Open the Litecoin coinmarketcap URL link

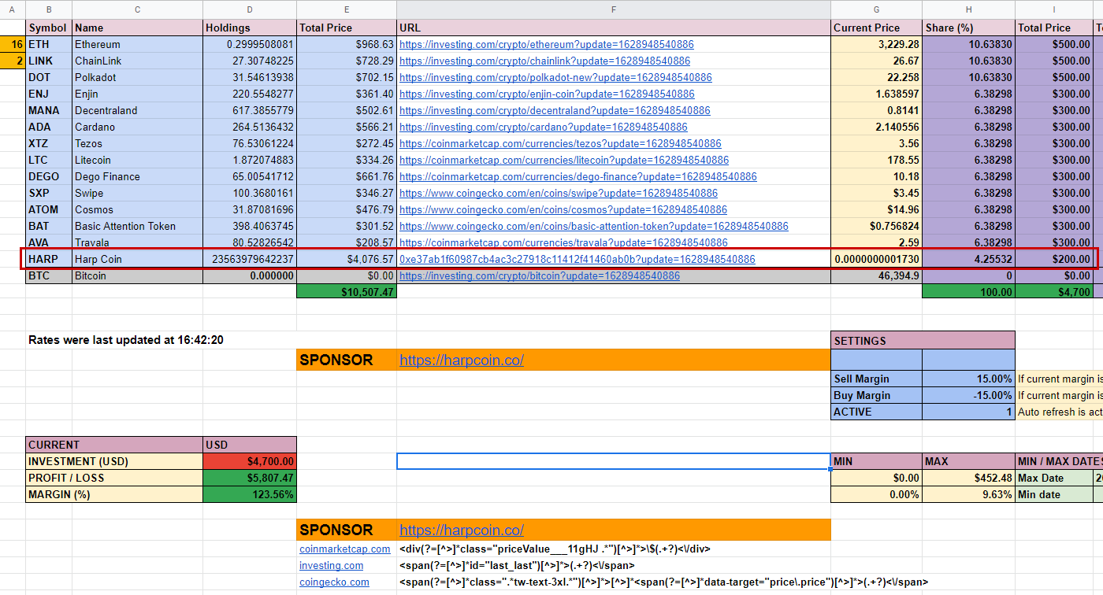click(564, 161)
